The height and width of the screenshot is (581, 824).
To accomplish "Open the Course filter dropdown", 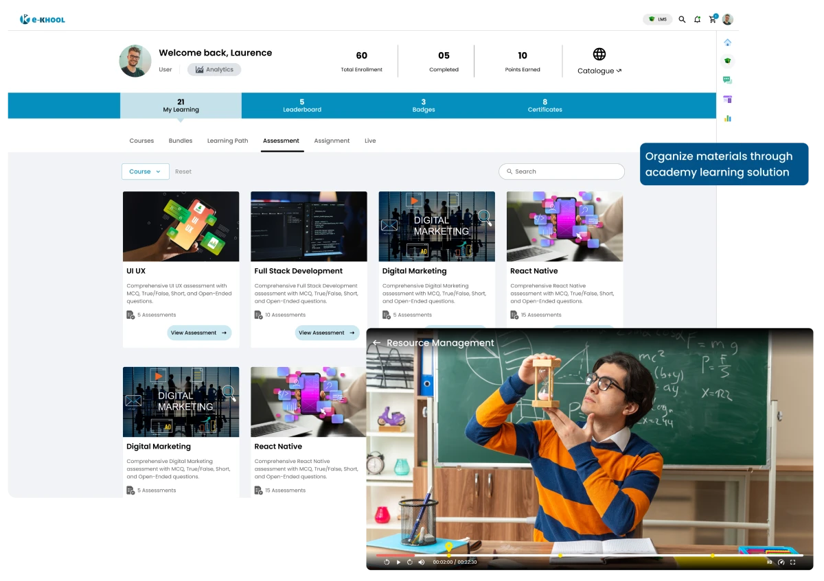I will click(x=145, y=171).
